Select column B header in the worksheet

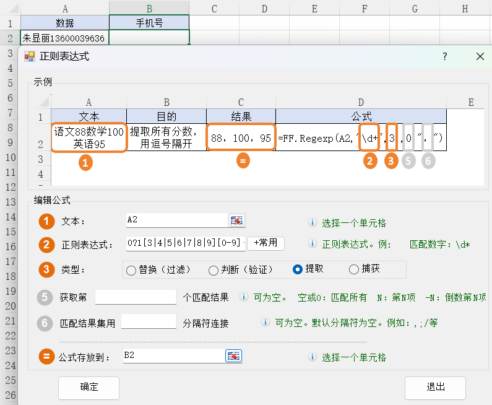[149, 8]
